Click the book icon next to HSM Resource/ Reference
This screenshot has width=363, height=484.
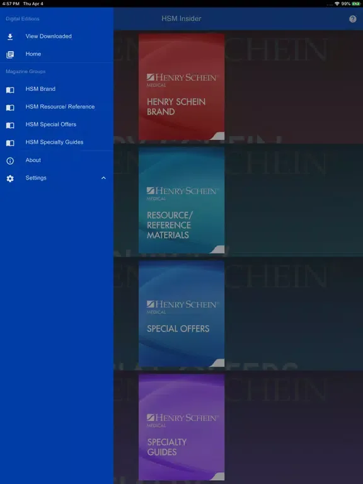coord(10,107)
